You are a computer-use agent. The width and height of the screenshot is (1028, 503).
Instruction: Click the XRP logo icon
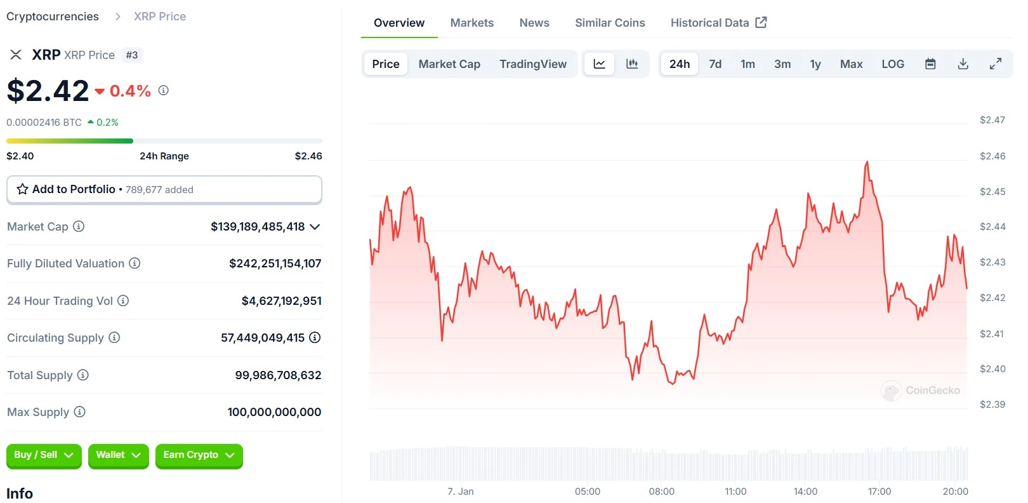coord(16,55)
